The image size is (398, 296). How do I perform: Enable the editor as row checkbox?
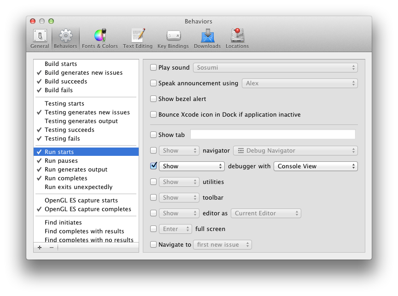153,213
